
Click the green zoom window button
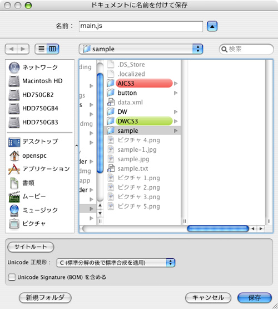[x=28, y=6]
